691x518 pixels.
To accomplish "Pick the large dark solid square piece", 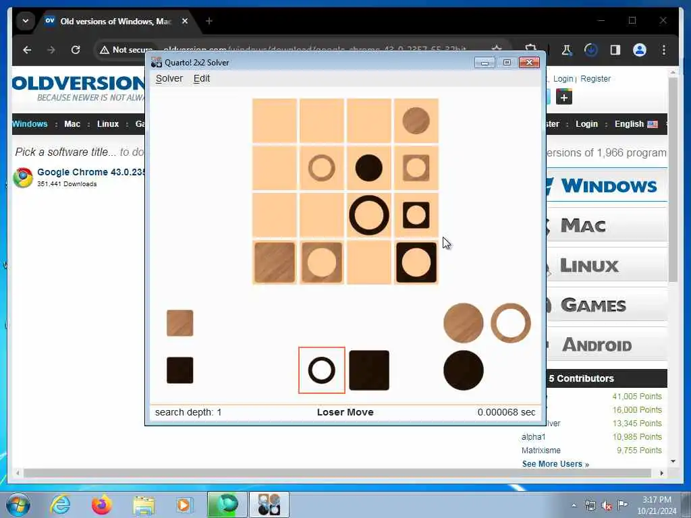I will pyautogui.click(x=369, y=370).
